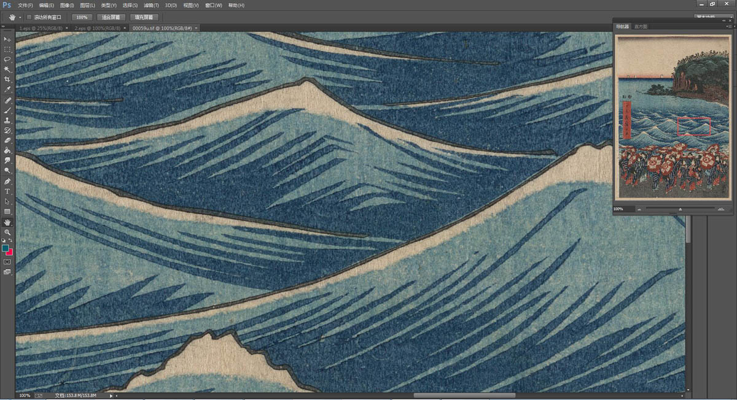737x400 pixels.
Task: Open the 窗口(W) menu
Action: (x=214, y=5)
